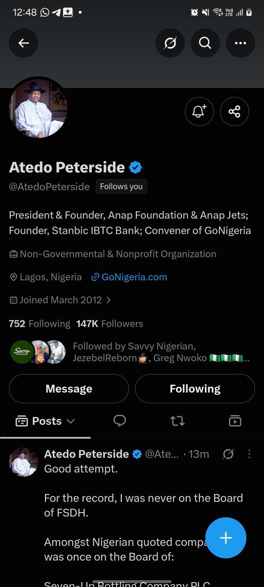
Task: Open Grok icon in profile header
Action: pyautogui.click(x=170, y=43)
